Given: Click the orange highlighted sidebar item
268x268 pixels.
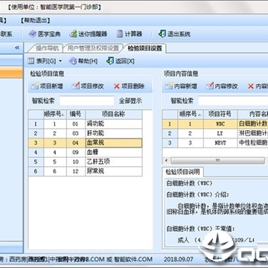Looking at the screenshot, I should [11, 73].
